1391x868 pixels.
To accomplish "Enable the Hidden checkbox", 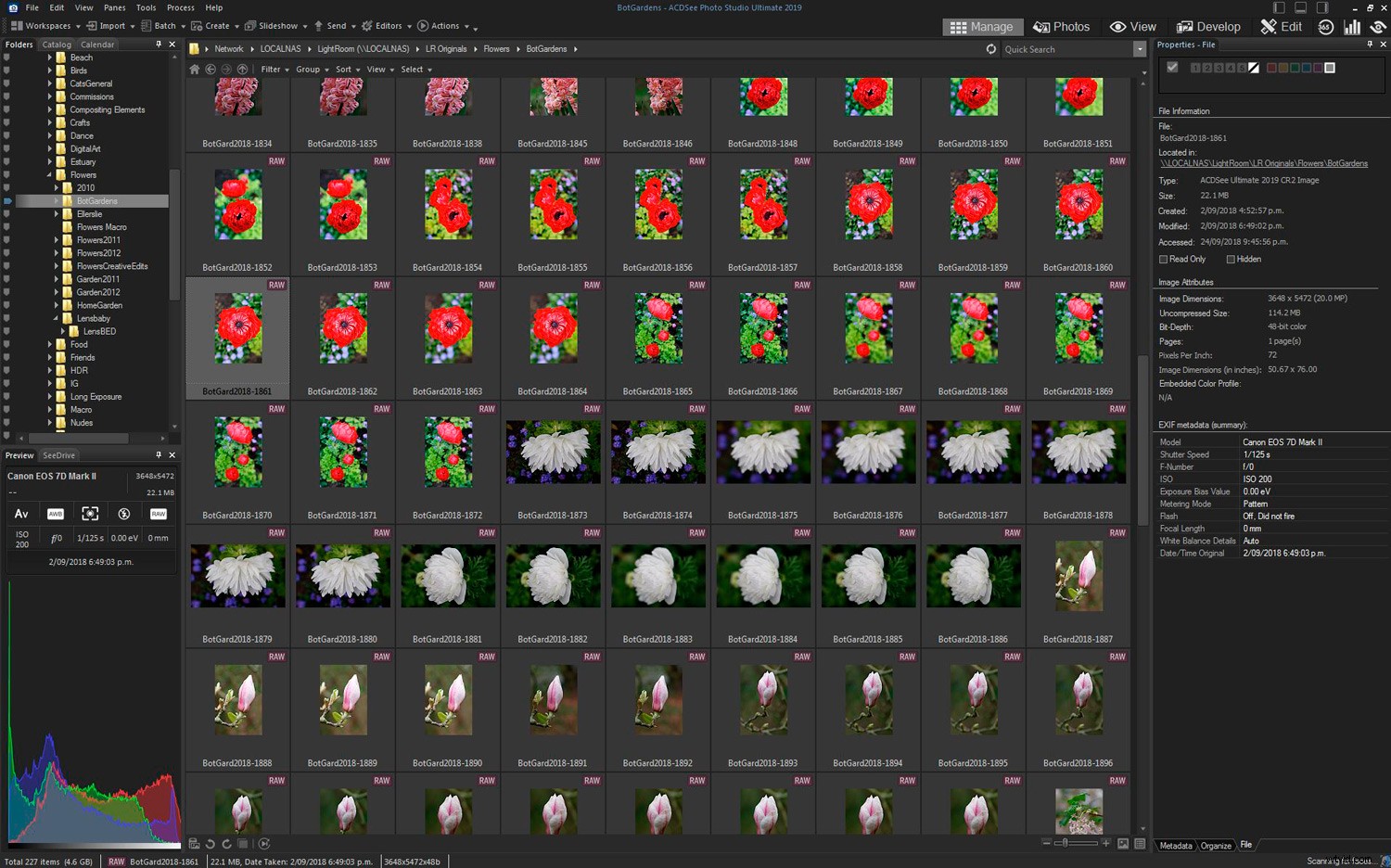I will pos(1231,259).
